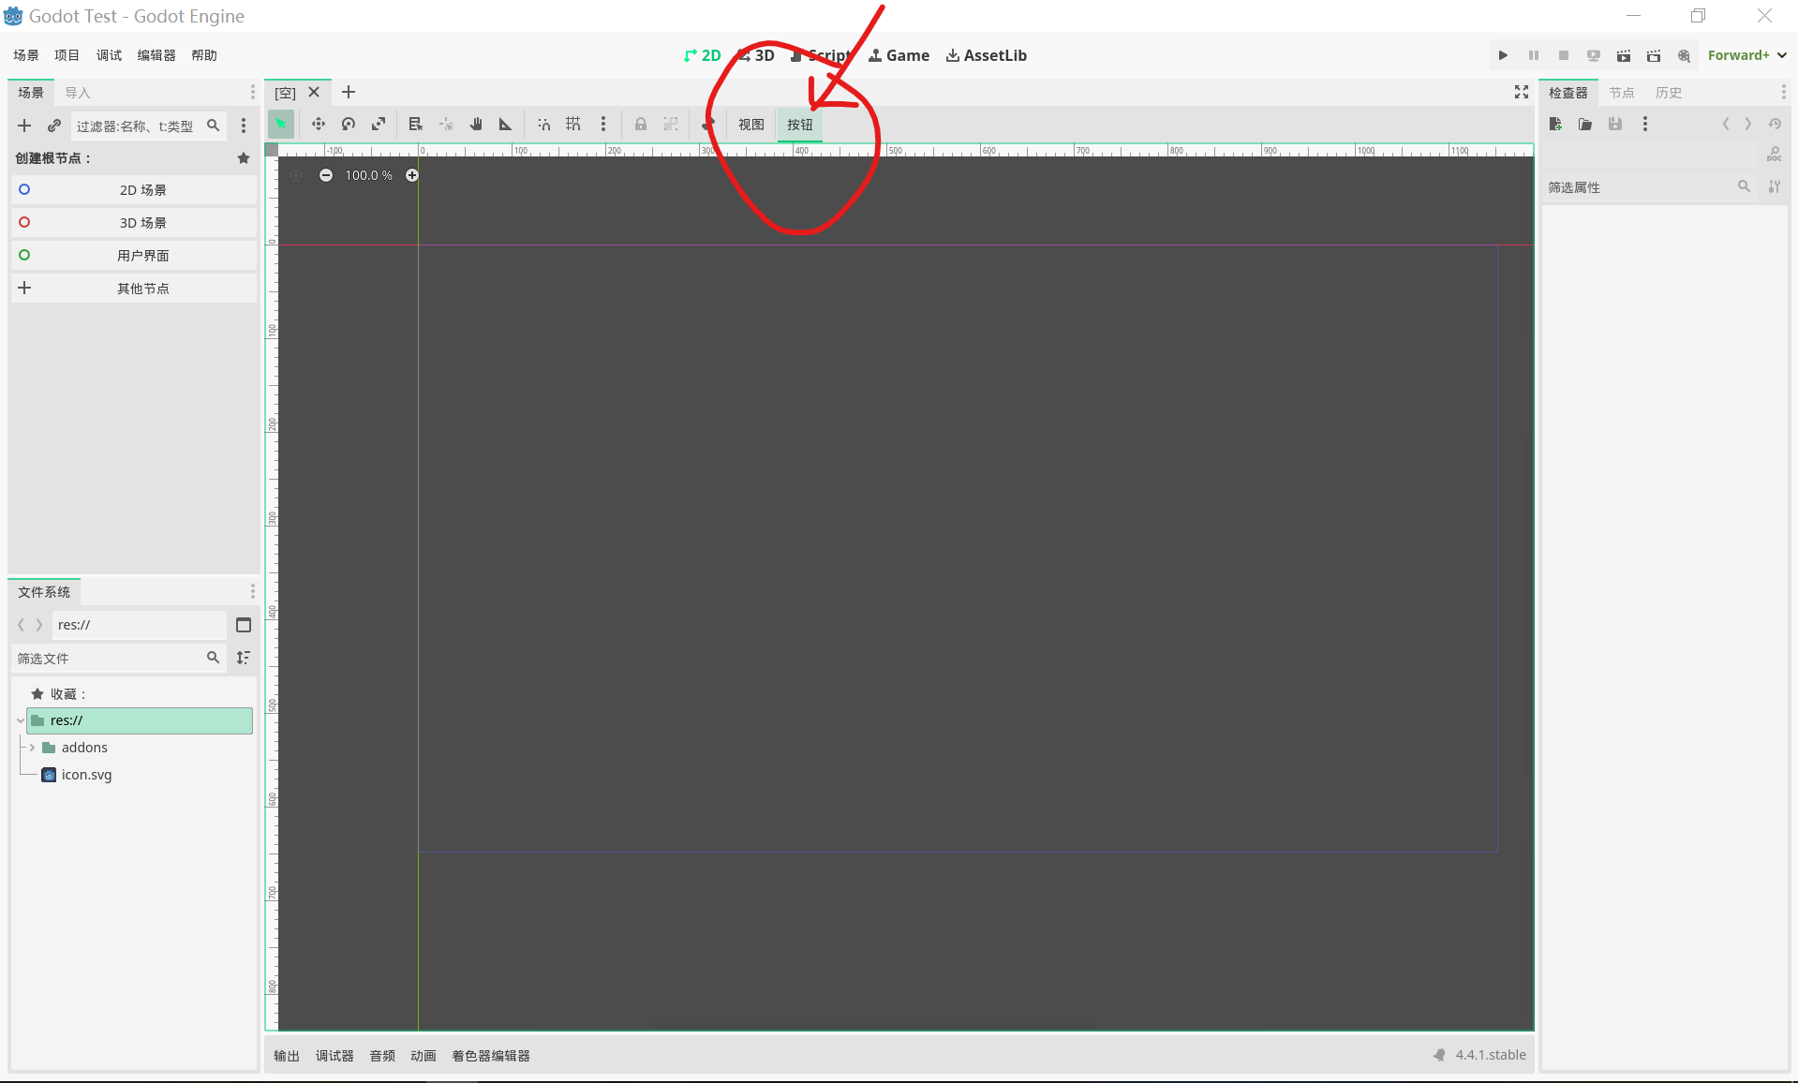This screenshot has height=1083, width=1798.
Task: Switch to the 节点 node tab
Action: click(1621, 93)
